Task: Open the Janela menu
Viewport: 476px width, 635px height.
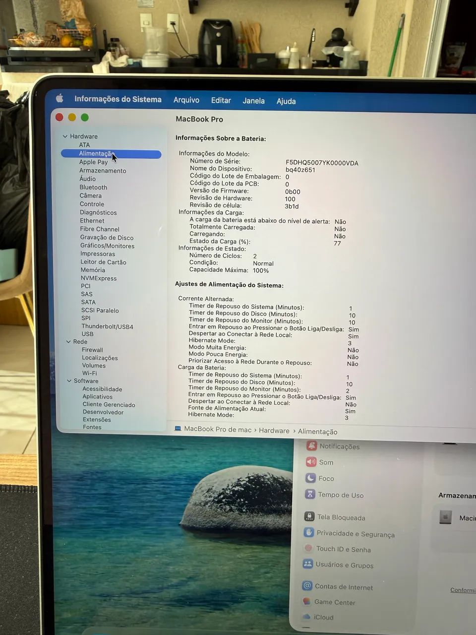Action: 253,101
